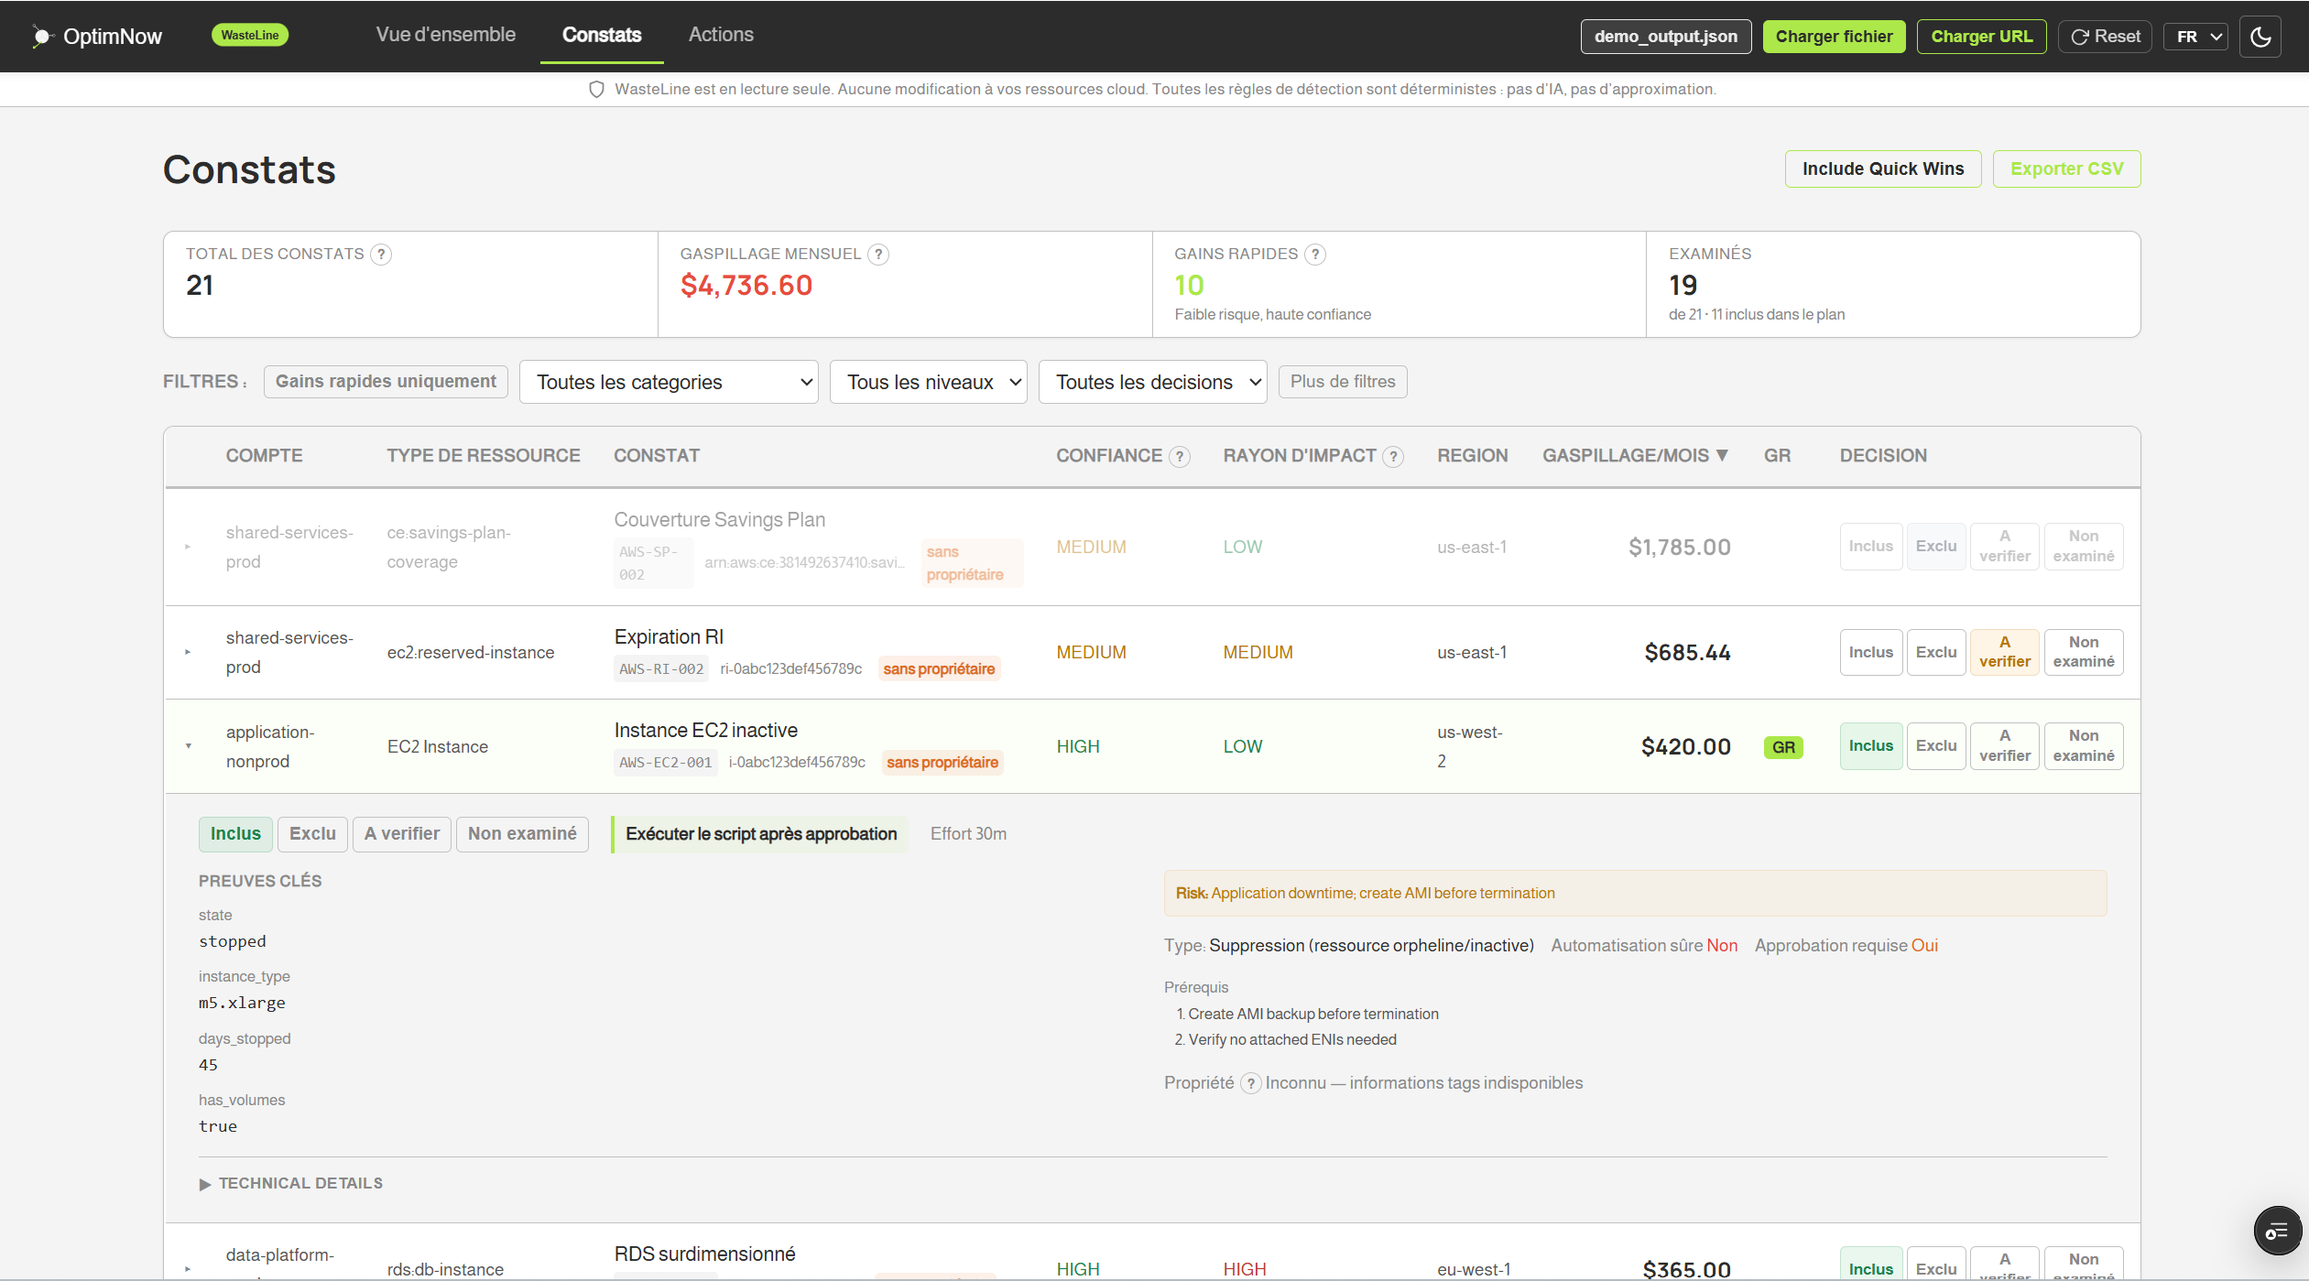Show Confiance column help tooltip
The height and width of the screenshot is (1281, 2309).
coord(1180,456)
